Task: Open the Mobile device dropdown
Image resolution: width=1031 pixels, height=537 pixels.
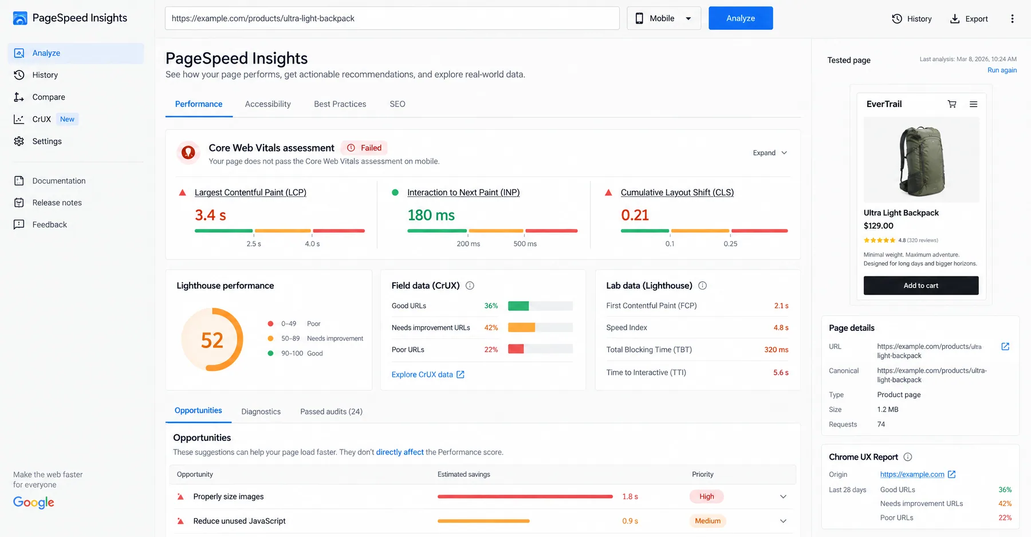Action: (x=664, y=18)
